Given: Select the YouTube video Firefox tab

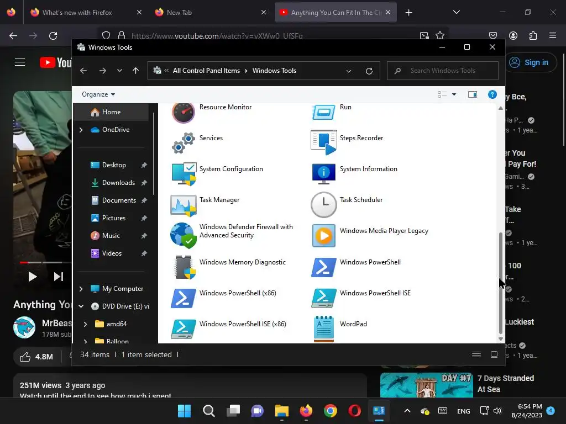Looking at the screenshot, I should (336, 13).
